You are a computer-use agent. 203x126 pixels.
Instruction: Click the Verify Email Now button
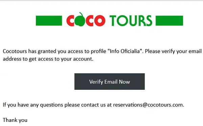(110, 81)
